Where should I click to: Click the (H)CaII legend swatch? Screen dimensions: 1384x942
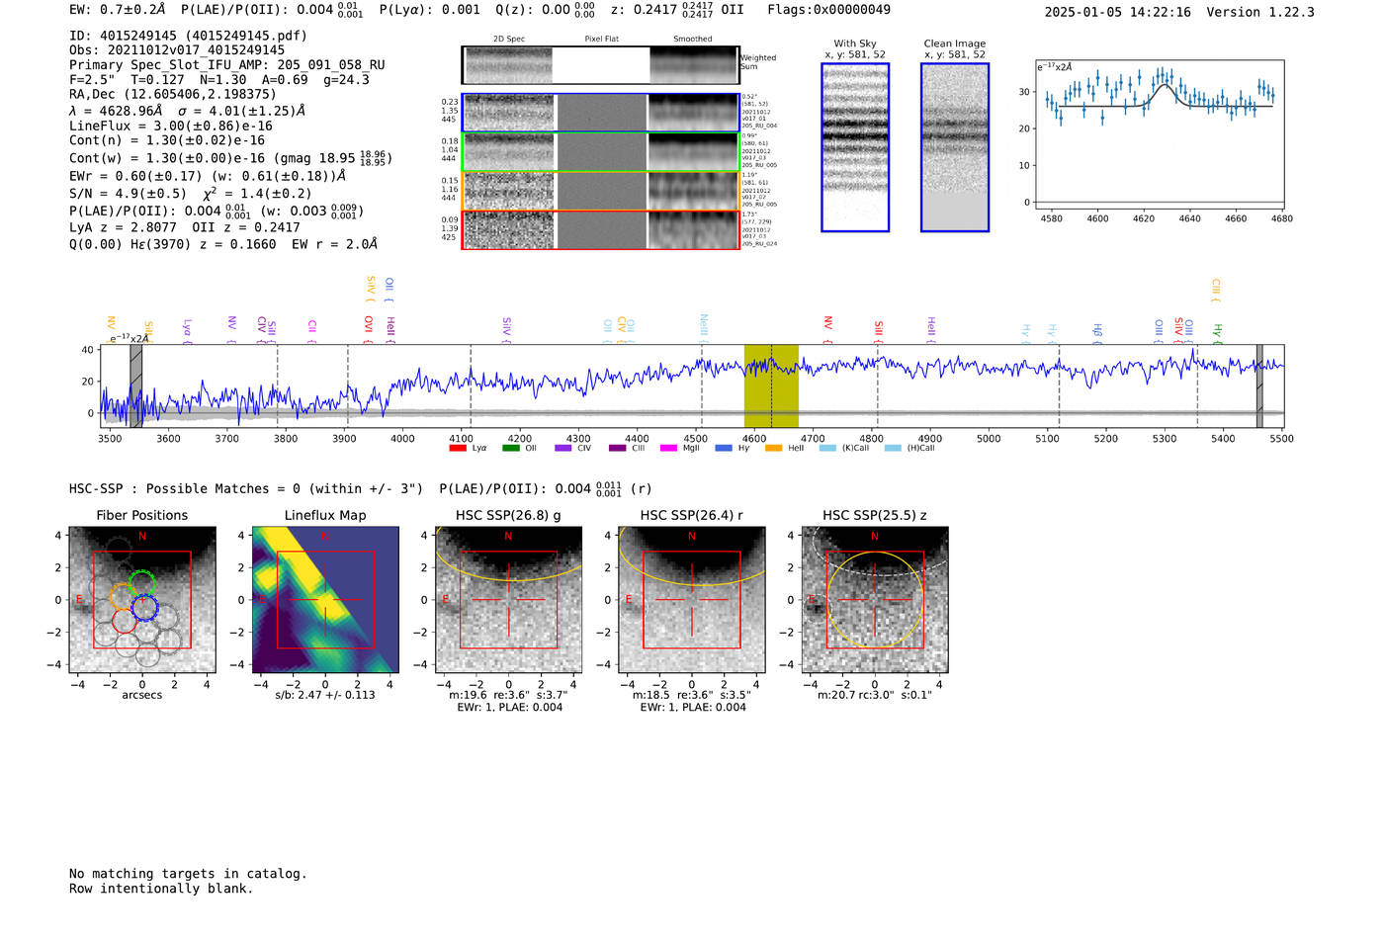893,449
